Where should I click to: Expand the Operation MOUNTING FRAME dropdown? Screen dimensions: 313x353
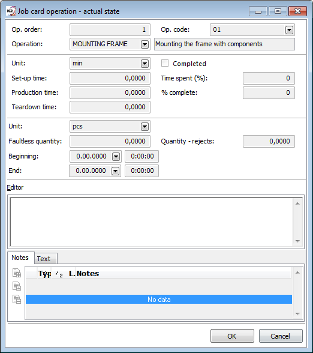(145, 44)
